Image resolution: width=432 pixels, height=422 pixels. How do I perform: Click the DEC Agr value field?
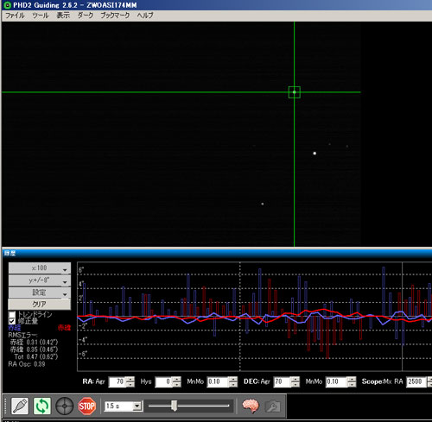click(x=283, y=381)
